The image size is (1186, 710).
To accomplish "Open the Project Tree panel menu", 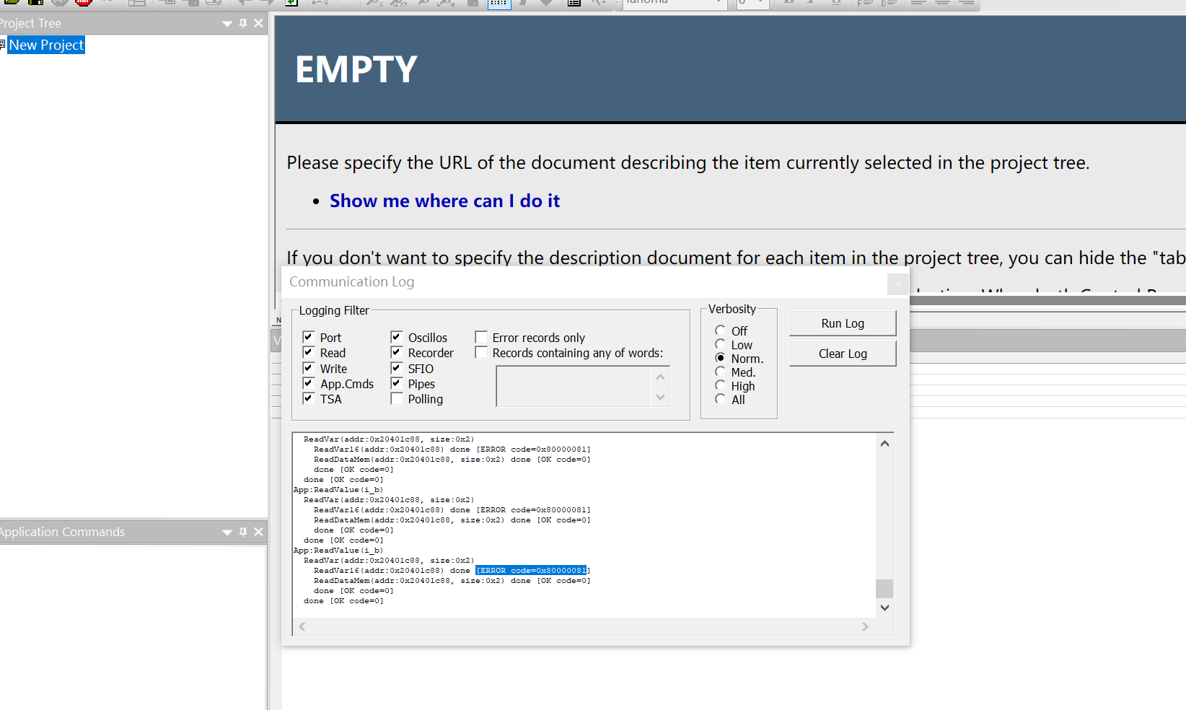I will click(227, 23).
